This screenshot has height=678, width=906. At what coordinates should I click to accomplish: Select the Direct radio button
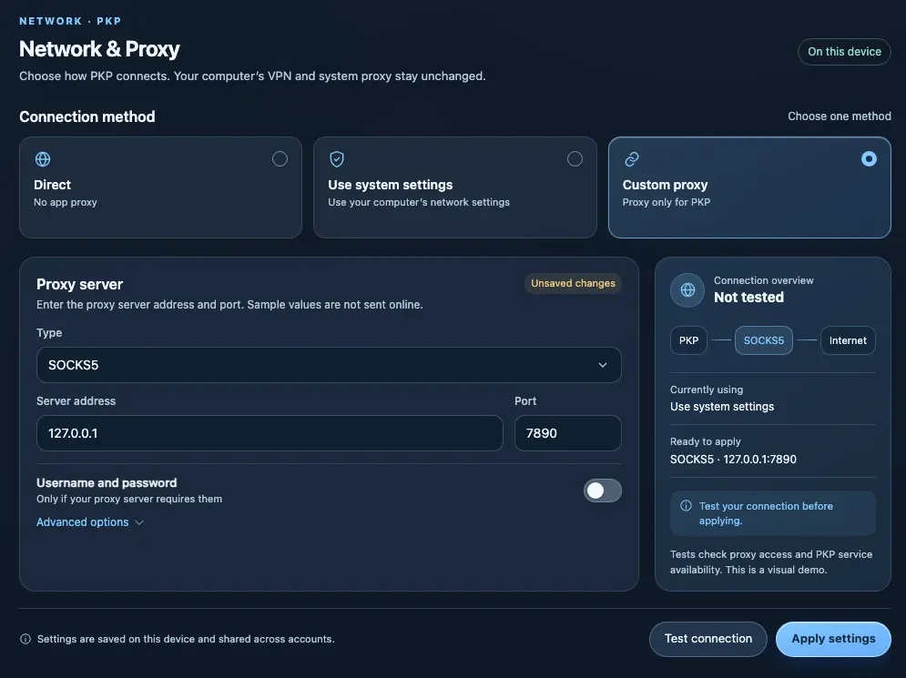click(280, 159)
